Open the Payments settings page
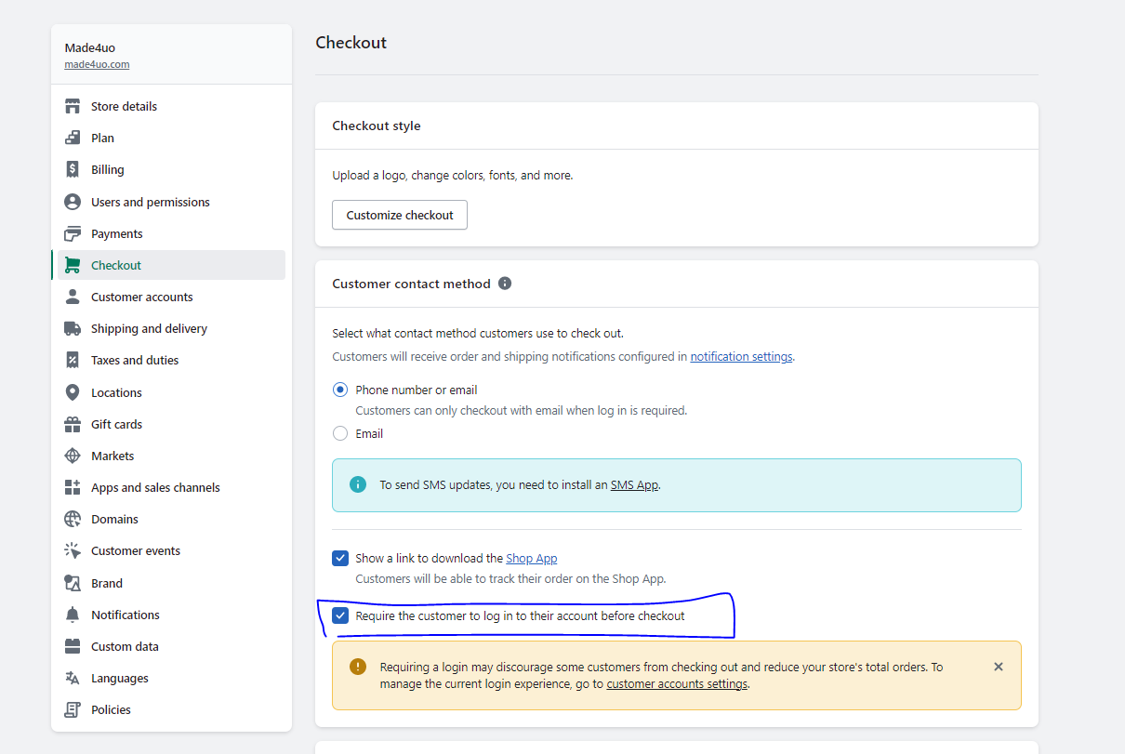This screenshot has height=754, width=1125. (116, 233)
